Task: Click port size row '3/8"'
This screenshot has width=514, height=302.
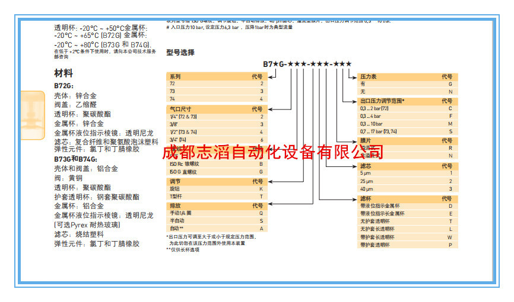Action: [217, 124]
